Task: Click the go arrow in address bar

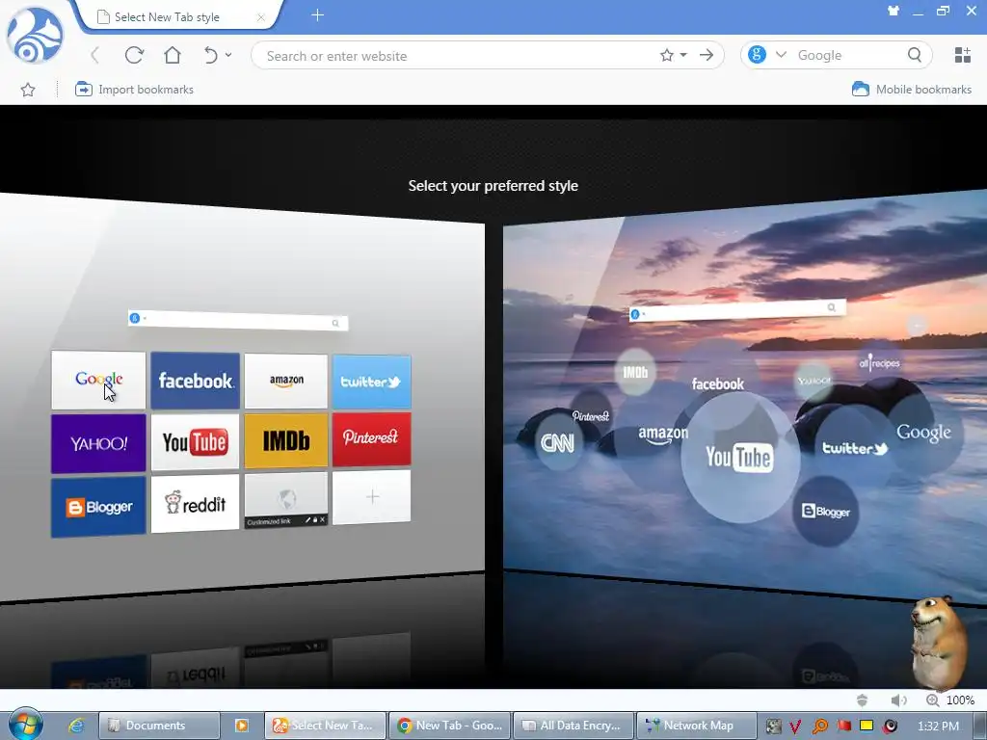Action: 707,55
